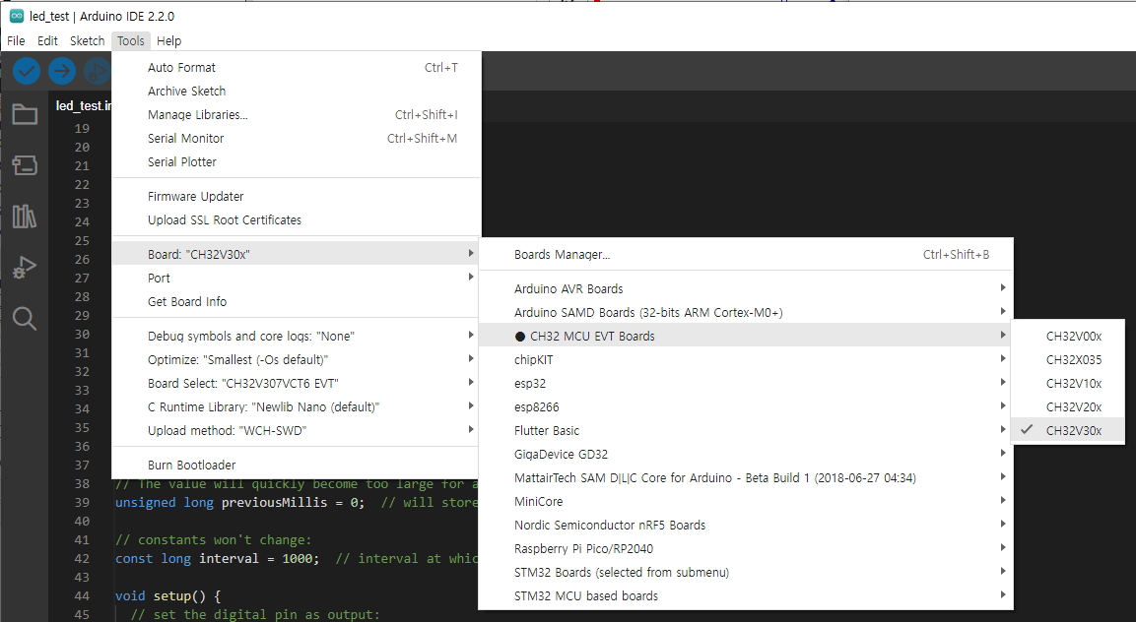Image resolution: width=1136 pixels, height=622 pixels.
Task: Expand STM32 MCU based boards list
Action: pyautogui.click(x=746, y=596)
